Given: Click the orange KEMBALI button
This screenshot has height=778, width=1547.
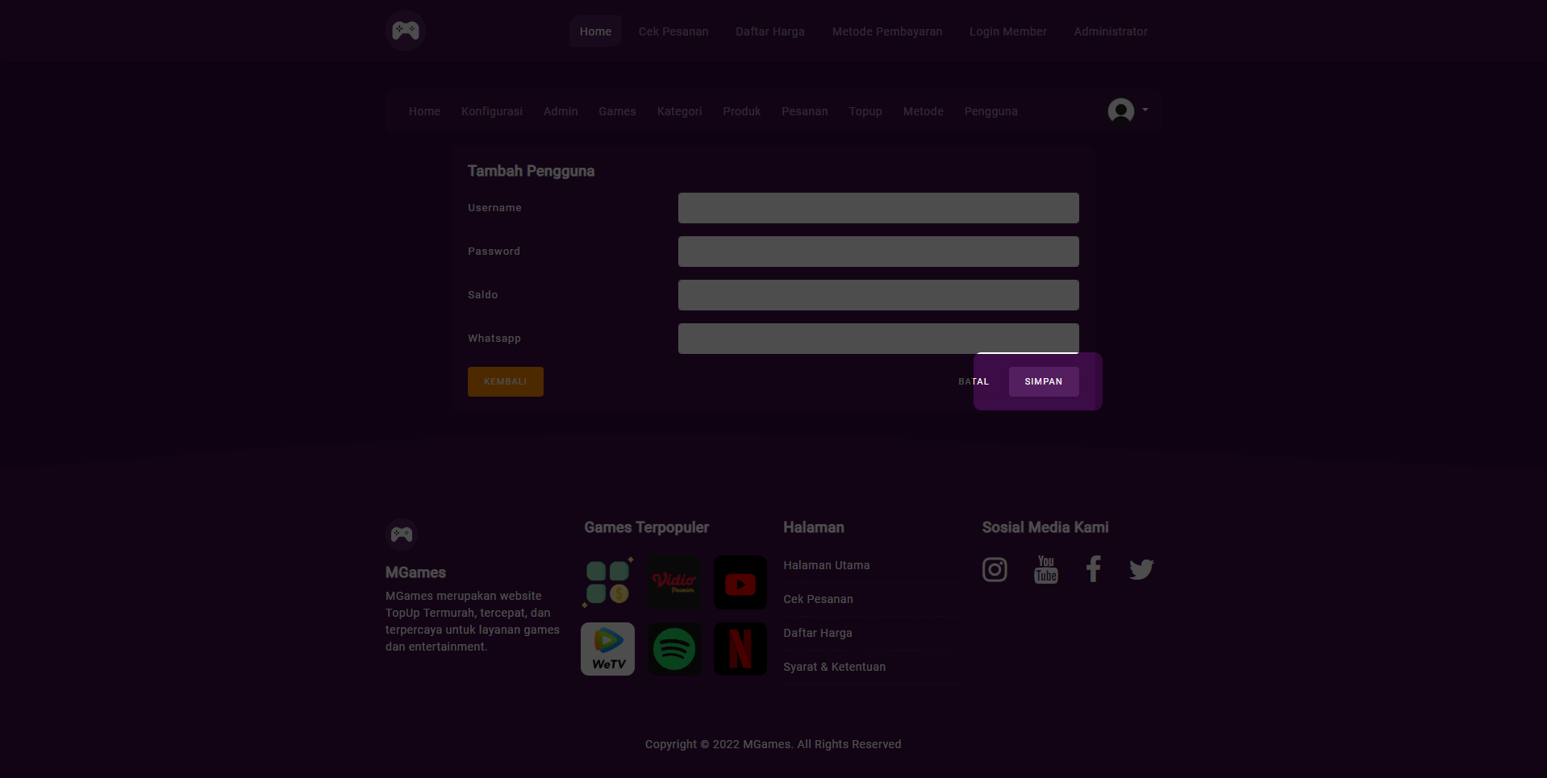Looking at the screenshot, I should coord(506,381).
